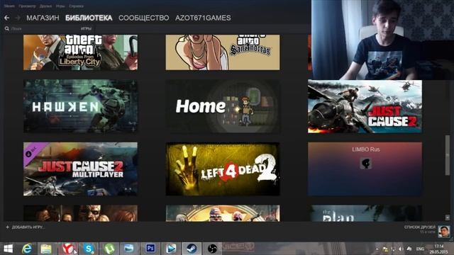Open the Игры menu
Image resolution: width=454 pixels, height=255 pixels.
[60, 6]
